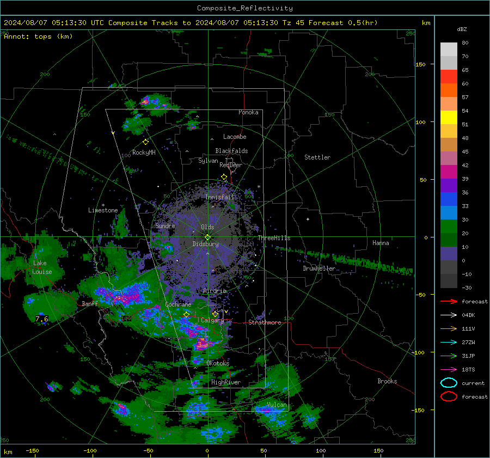Viewport: 490px width, 458px height.
Task: Click the intense magenta storm cell near Okotoks
Action: (203, 343)
